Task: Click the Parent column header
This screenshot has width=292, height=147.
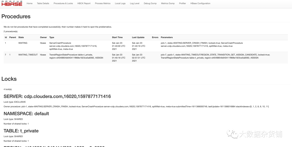Action: (x=12, y=37)
